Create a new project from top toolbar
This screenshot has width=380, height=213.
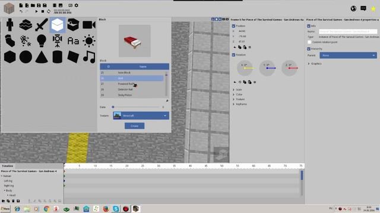click(21, 5)
